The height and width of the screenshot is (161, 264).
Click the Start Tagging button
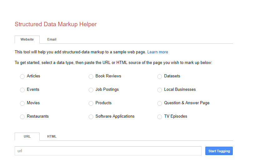(219, 151)
